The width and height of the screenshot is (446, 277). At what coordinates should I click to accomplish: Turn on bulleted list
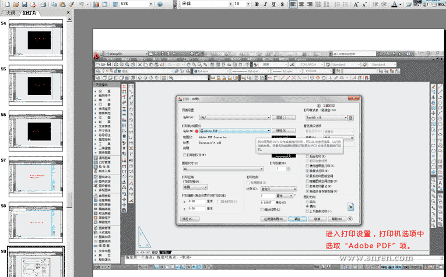pos(346,4)
